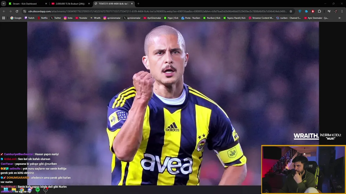
Task: Open the Chrome profile avatar
Action: (335, 11)
